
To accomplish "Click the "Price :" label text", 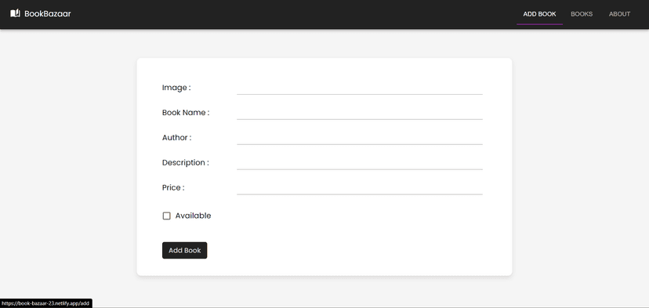I will coord(173,187).
